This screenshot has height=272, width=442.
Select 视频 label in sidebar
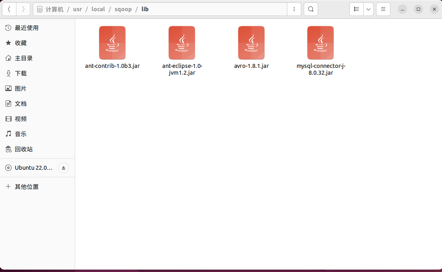click(x=20, y=119)
